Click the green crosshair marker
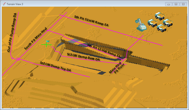 coord(46,45)
